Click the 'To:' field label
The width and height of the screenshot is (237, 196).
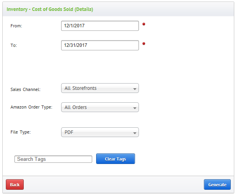(x=14, y=45)
